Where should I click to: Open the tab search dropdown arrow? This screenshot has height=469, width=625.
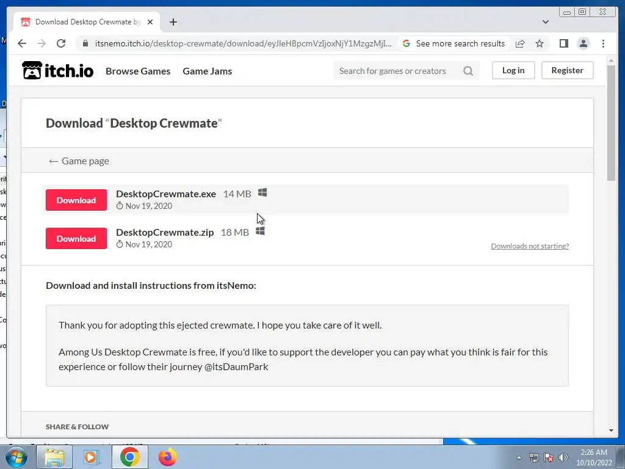point(545,22)
